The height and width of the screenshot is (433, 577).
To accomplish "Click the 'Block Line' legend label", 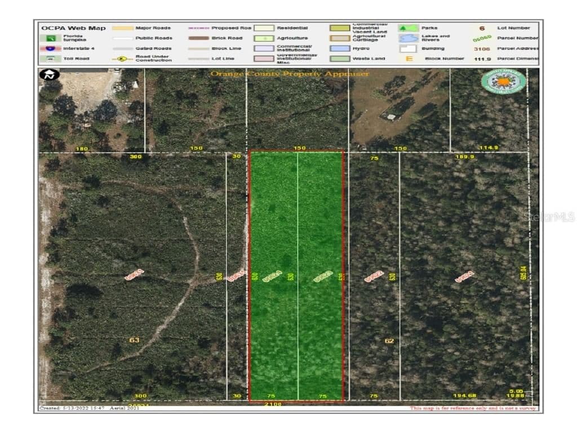I will [x=227, y=48].
